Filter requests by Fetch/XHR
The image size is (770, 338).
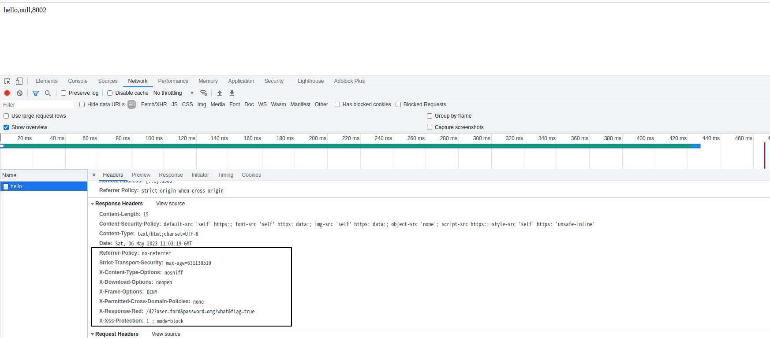154,104
